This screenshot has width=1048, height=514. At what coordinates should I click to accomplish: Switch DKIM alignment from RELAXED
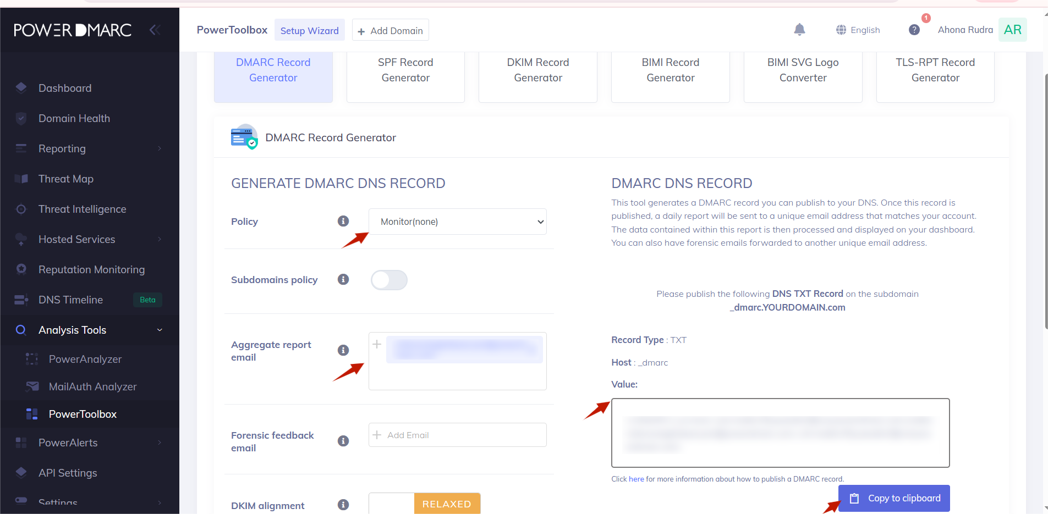(447, 504)
